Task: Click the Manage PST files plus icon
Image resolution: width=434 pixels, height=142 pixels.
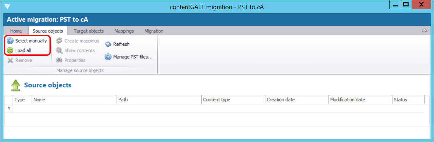Action: [x=108, y=57]
